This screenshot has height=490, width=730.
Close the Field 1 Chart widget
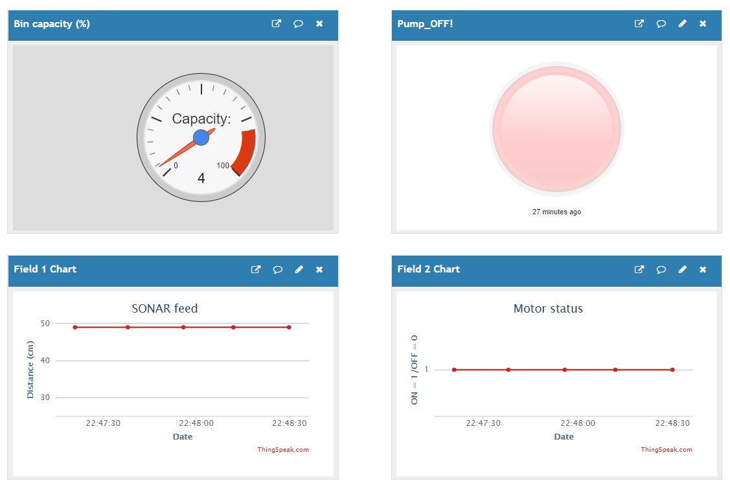pyautogui.click(x=319, y=269)
